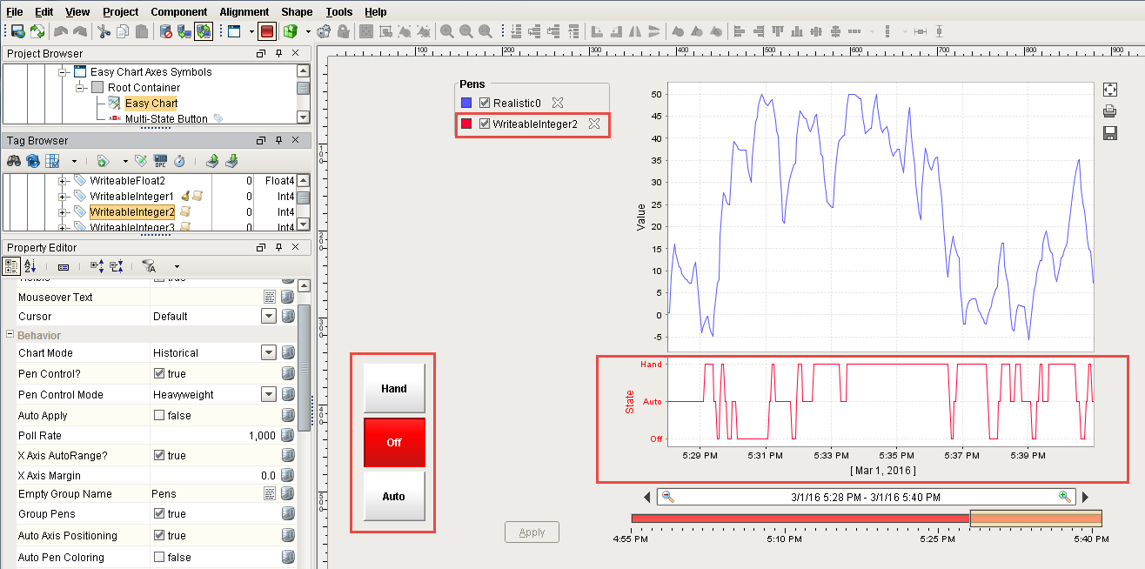The height and width of the screenshot is (569, 1145).
Task: Open the Chart Mode dropdown
Action: [x=270, y=352]
